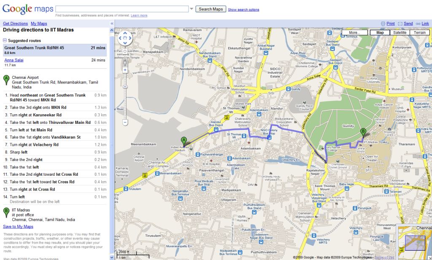Click the Link link

425,24
